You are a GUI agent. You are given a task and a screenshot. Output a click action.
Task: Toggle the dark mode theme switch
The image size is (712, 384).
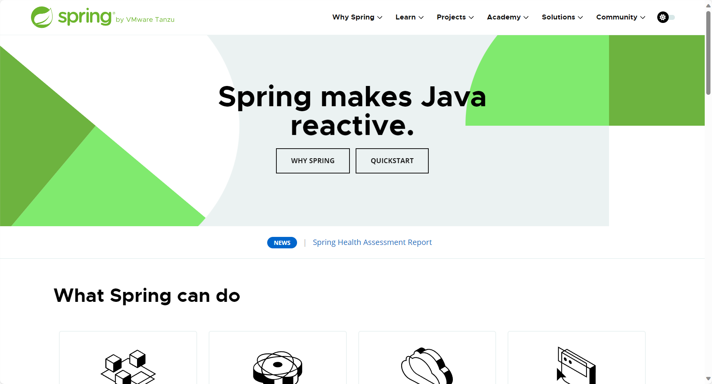click(666, 17)
